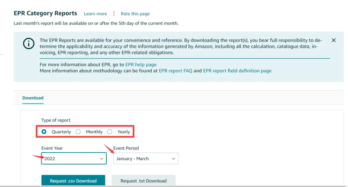Click the Event Year field label
Viewport: 348px width, 187px height.
(x=52, y=148)
